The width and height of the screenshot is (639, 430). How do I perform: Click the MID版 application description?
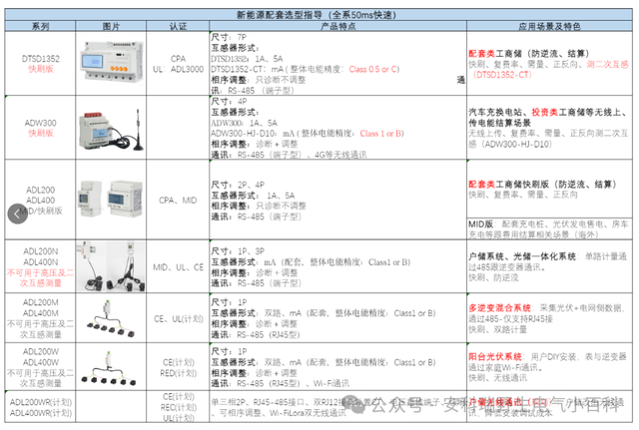[x=548, y=229]
